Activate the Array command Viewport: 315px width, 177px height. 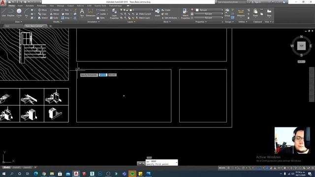65,18
